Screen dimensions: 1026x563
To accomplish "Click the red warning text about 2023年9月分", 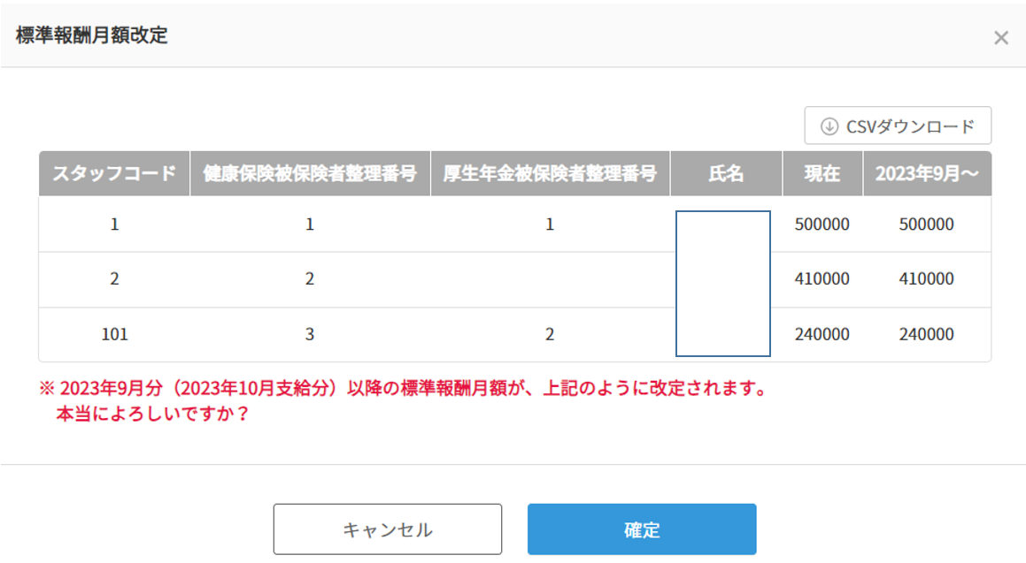I will click(x=403, y=389).
